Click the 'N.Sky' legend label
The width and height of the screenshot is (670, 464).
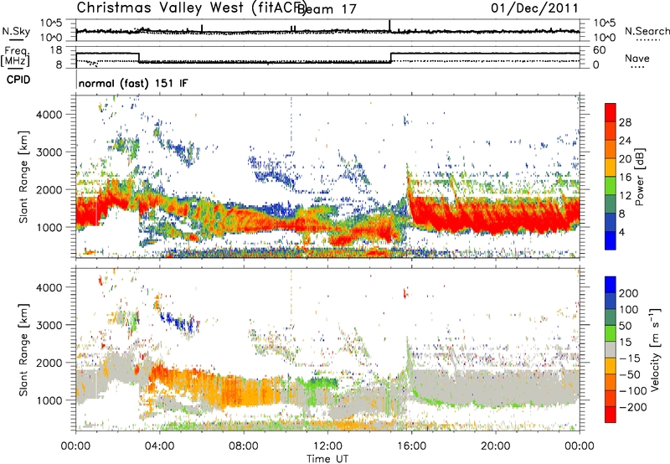(x=16, y=31)
